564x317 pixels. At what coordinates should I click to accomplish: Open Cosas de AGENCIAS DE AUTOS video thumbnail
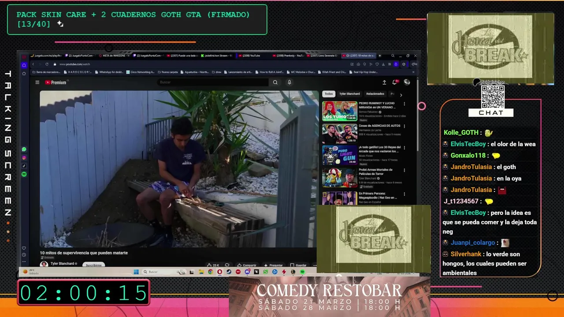[x=340, y=133]
